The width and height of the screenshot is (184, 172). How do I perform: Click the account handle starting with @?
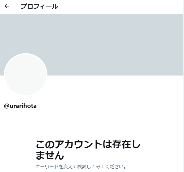click(x=20, y=106)
